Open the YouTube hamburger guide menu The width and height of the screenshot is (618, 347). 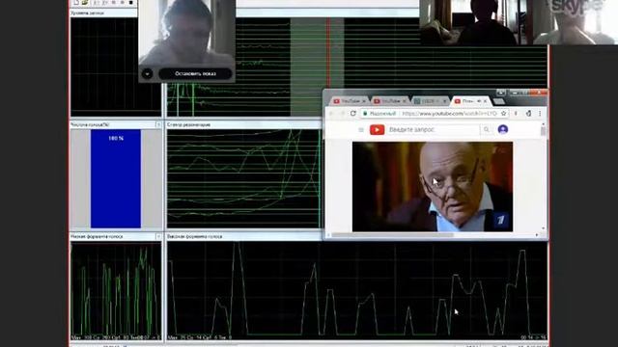point(361,129)
